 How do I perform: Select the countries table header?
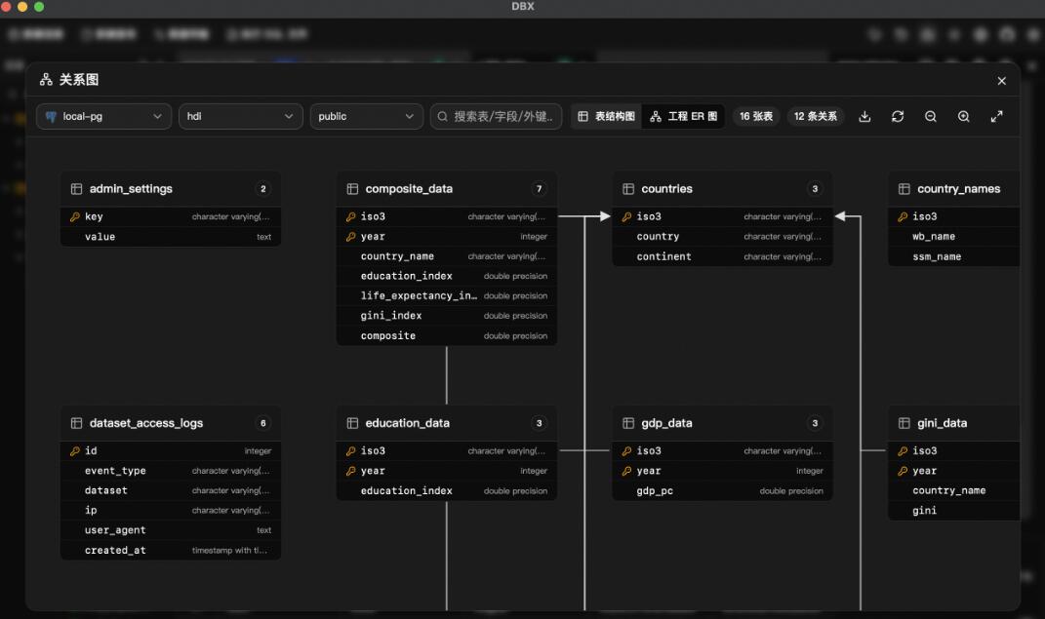(722, 189)
